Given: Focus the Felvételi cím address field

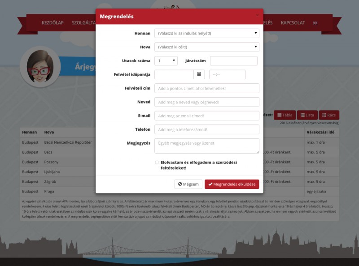Looking at the screenshot, I should click(206, 88).
